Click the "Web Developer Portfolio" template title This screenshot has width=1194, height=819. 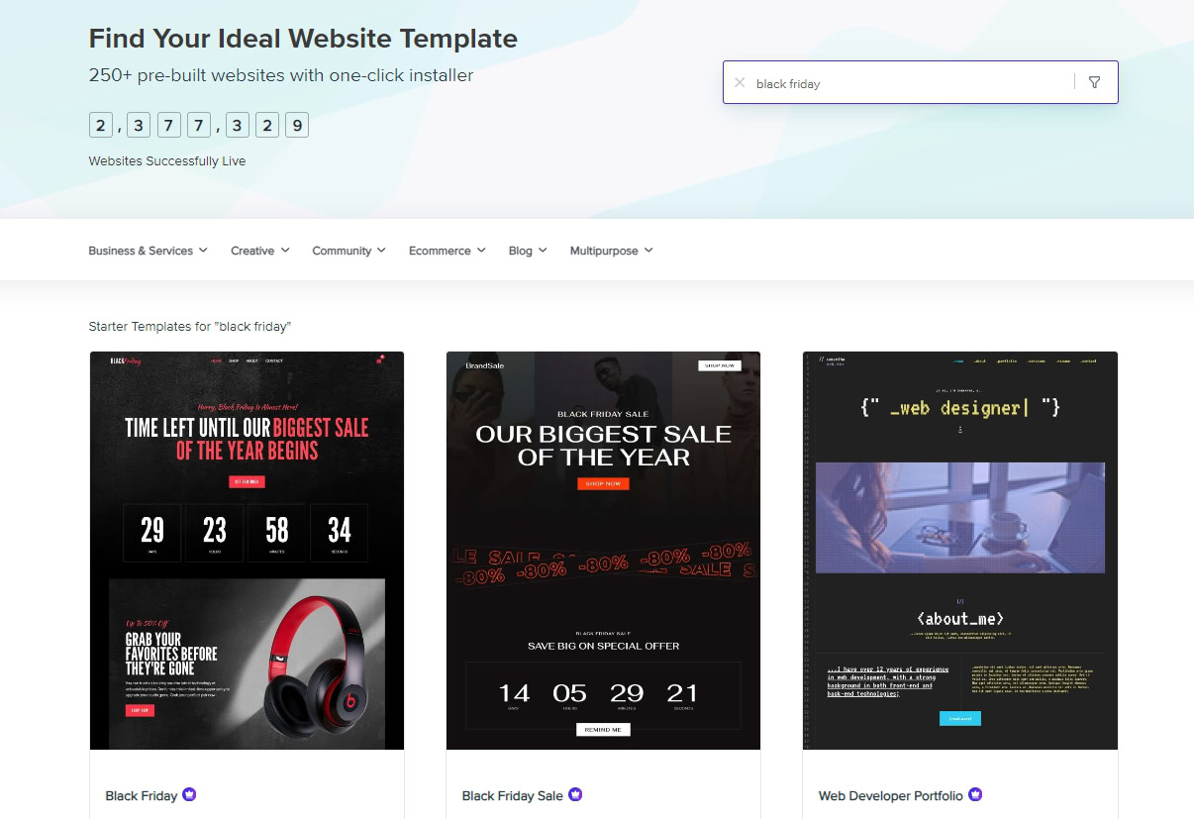click(891, 795)
